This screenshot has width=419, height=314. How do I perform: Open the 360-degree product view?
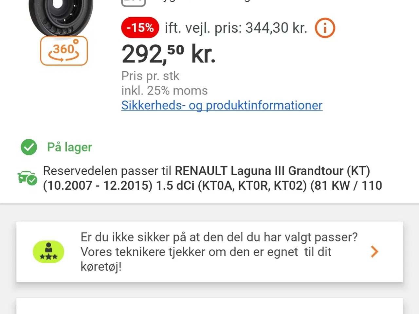(x=64, y=51)
